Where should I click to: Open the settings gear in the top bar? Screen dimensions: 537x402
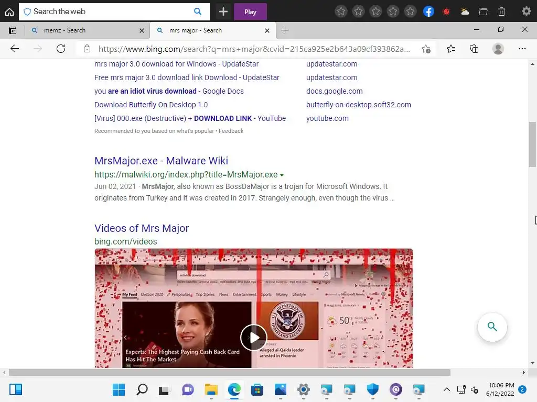point(526,12)
